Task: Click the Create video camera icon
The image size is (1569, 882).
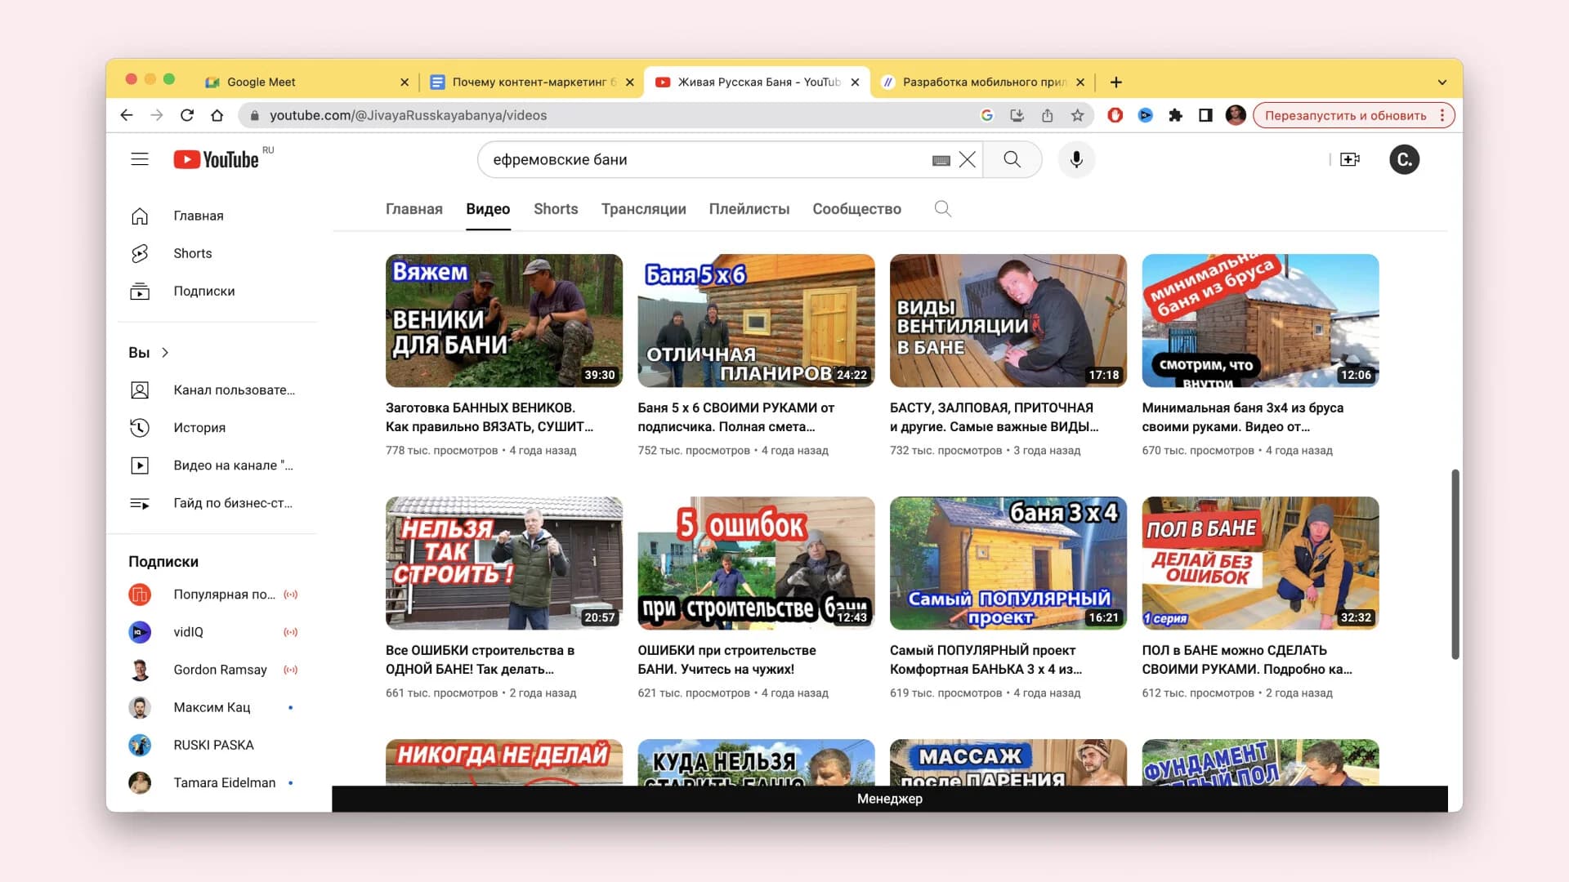Action: click(x=1350, y=159)
